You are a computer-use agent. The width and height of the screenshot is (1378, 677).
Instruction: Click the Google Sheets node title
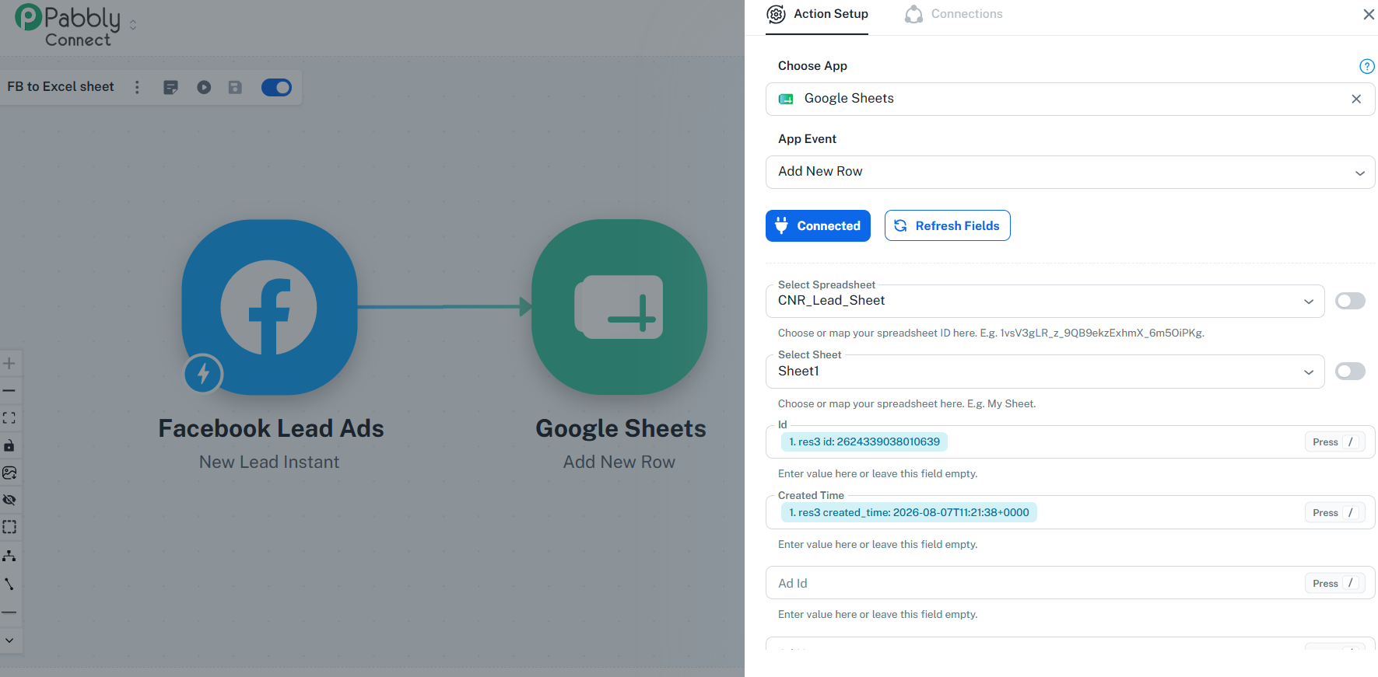tap(621, 428)
